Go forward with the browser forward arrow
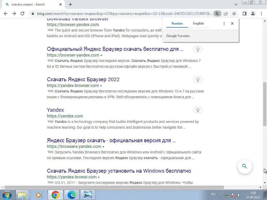Screen dimensions: 267x200 (x=14, y=14)
